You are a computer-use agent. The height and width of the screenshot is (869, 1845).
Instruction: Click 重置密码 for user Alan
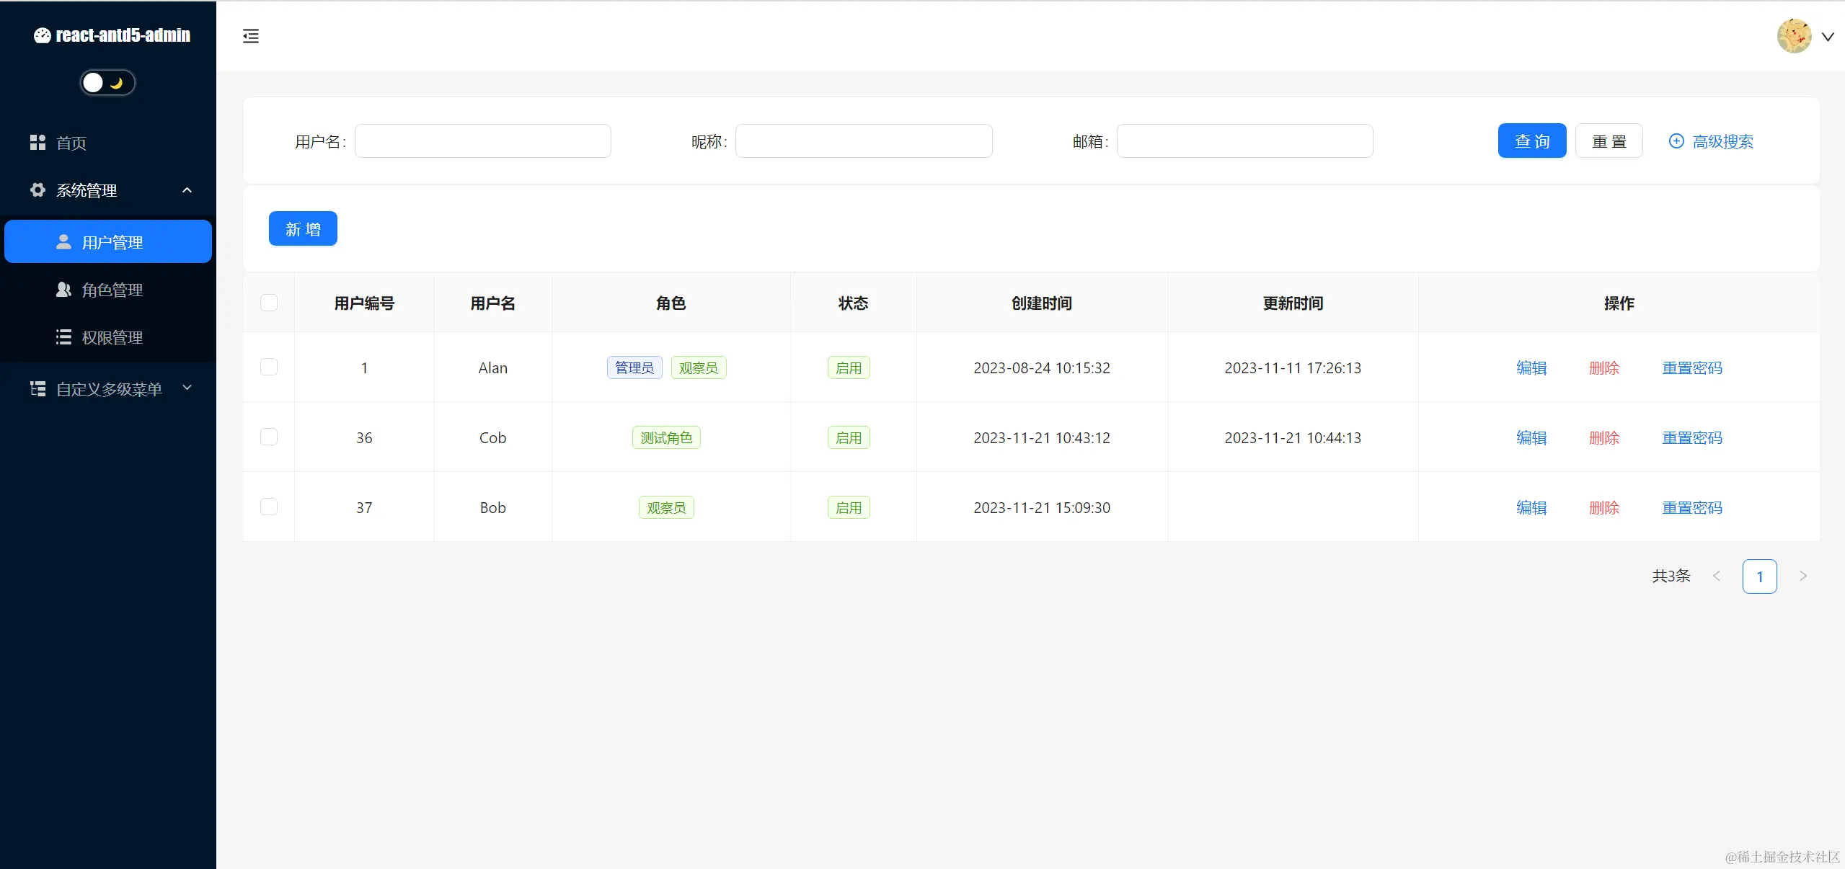tap(1692, 367)
